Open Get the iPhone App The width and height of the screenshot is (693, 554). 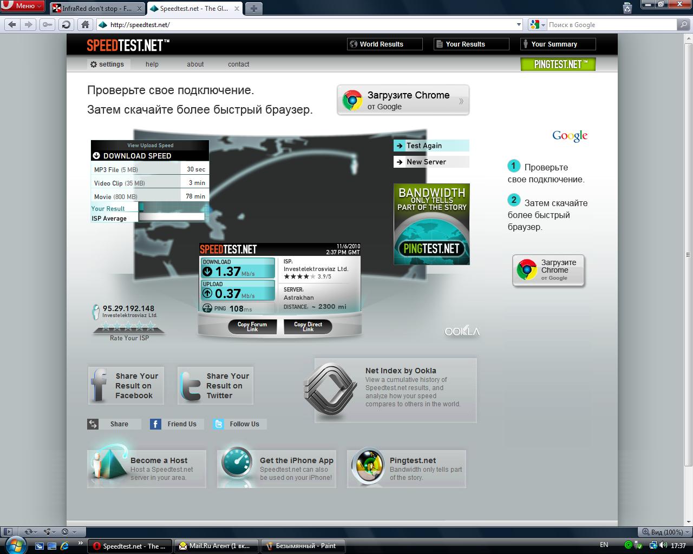(277, 469)
